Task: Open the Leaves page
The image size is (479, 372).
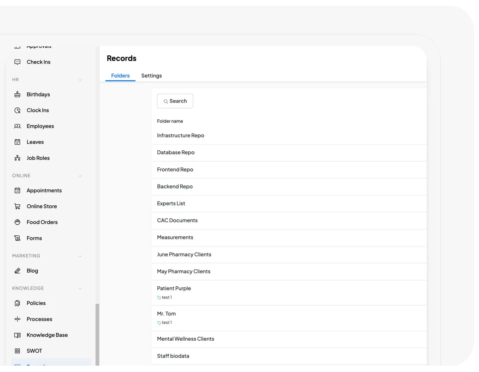Action: [x=35, y=142]
